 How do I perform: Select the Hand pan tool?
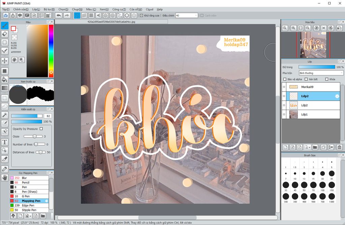(5, 178)
